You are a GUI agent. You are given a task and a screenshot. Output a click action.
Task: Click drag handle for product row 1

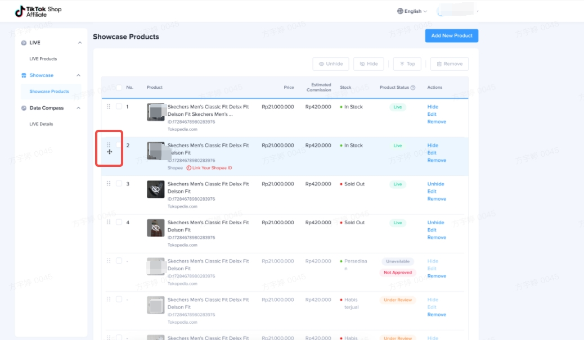[109, 106]
